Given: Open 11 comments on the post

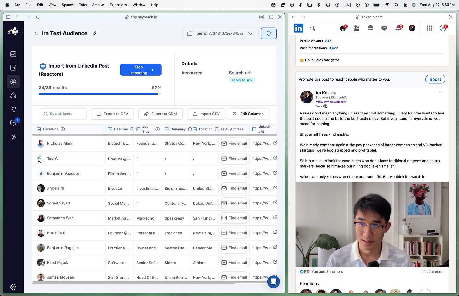Looking at the screenshot, I should click(433, 272).
